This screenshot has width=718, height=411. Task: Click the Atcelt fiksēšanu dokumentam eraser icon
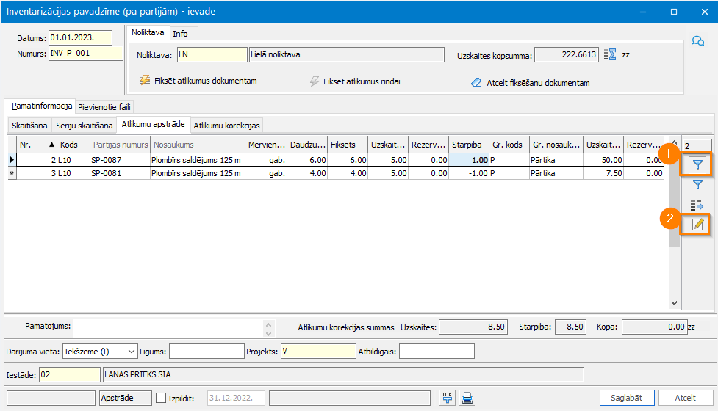476,83
